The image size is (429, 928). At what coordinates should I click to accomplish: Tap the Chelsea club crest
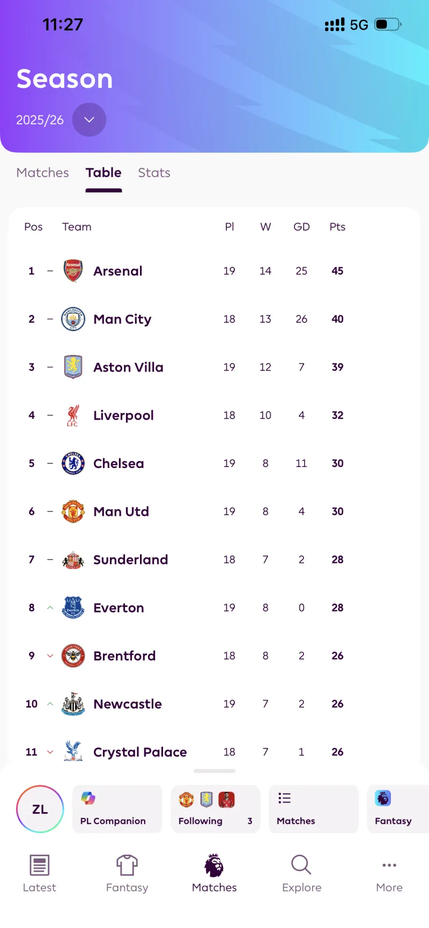[x=73, y=463]
